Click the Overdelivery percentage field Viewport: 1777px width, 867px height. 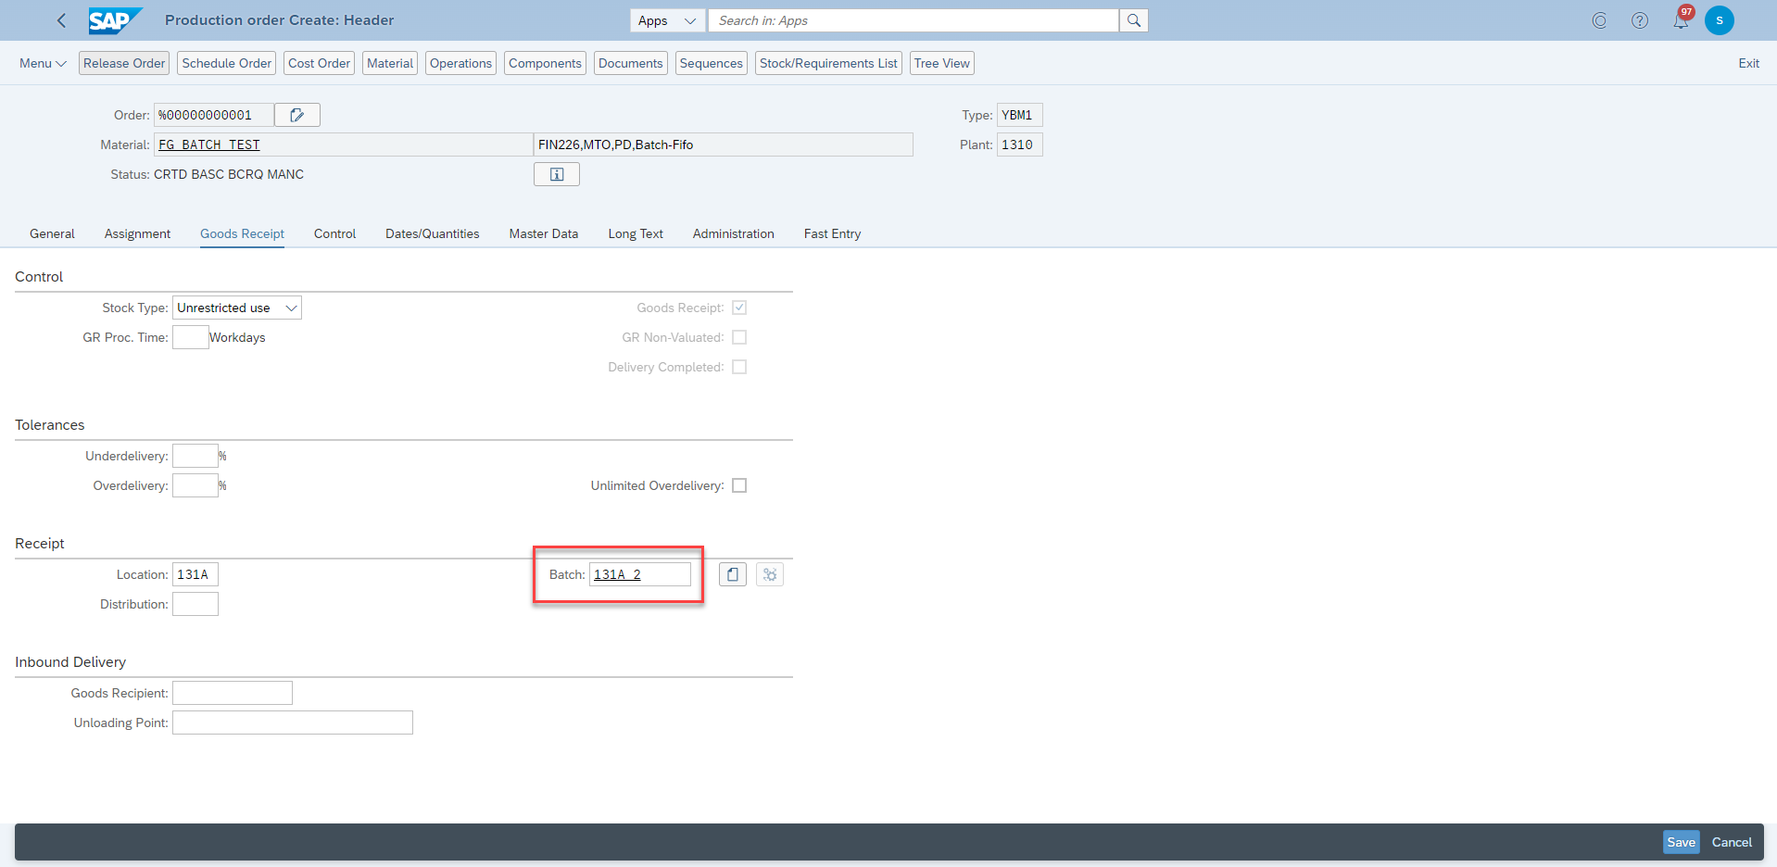pyautogui.click(x=195, y=485)
